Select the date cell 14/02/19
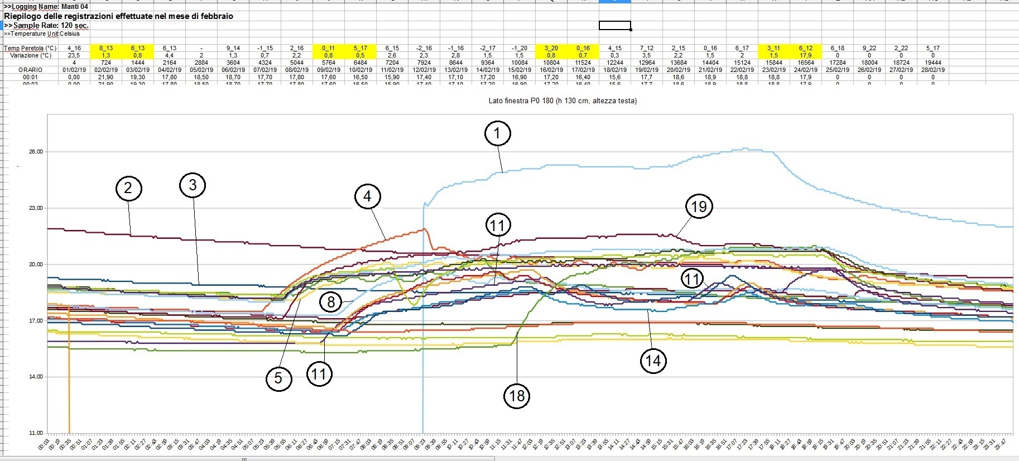This screenshot has height=461, width=1019. pyautogui.click(x=488, y=70)
